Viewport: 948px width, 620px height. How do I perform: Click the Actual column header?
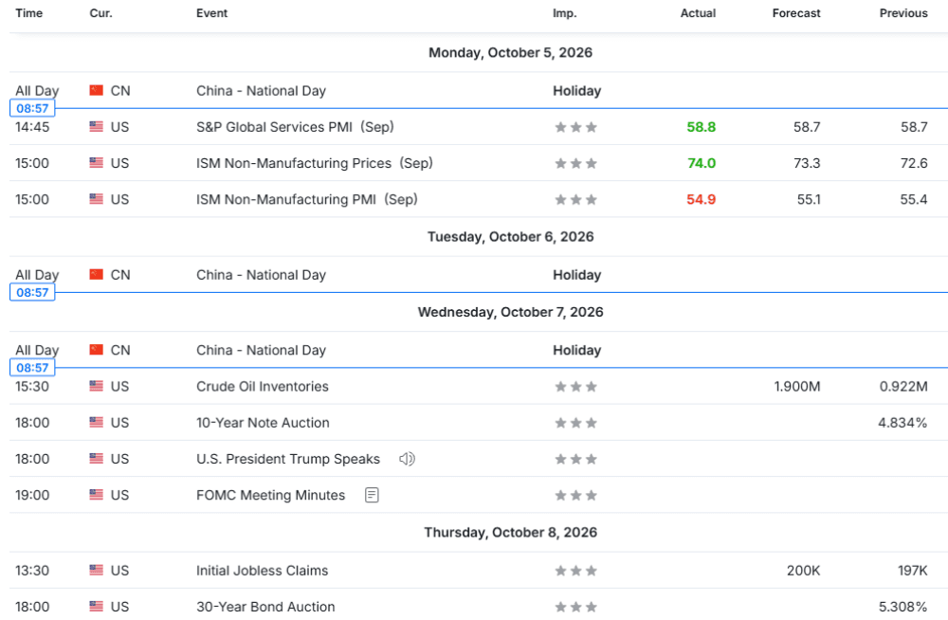pos(698,13)
